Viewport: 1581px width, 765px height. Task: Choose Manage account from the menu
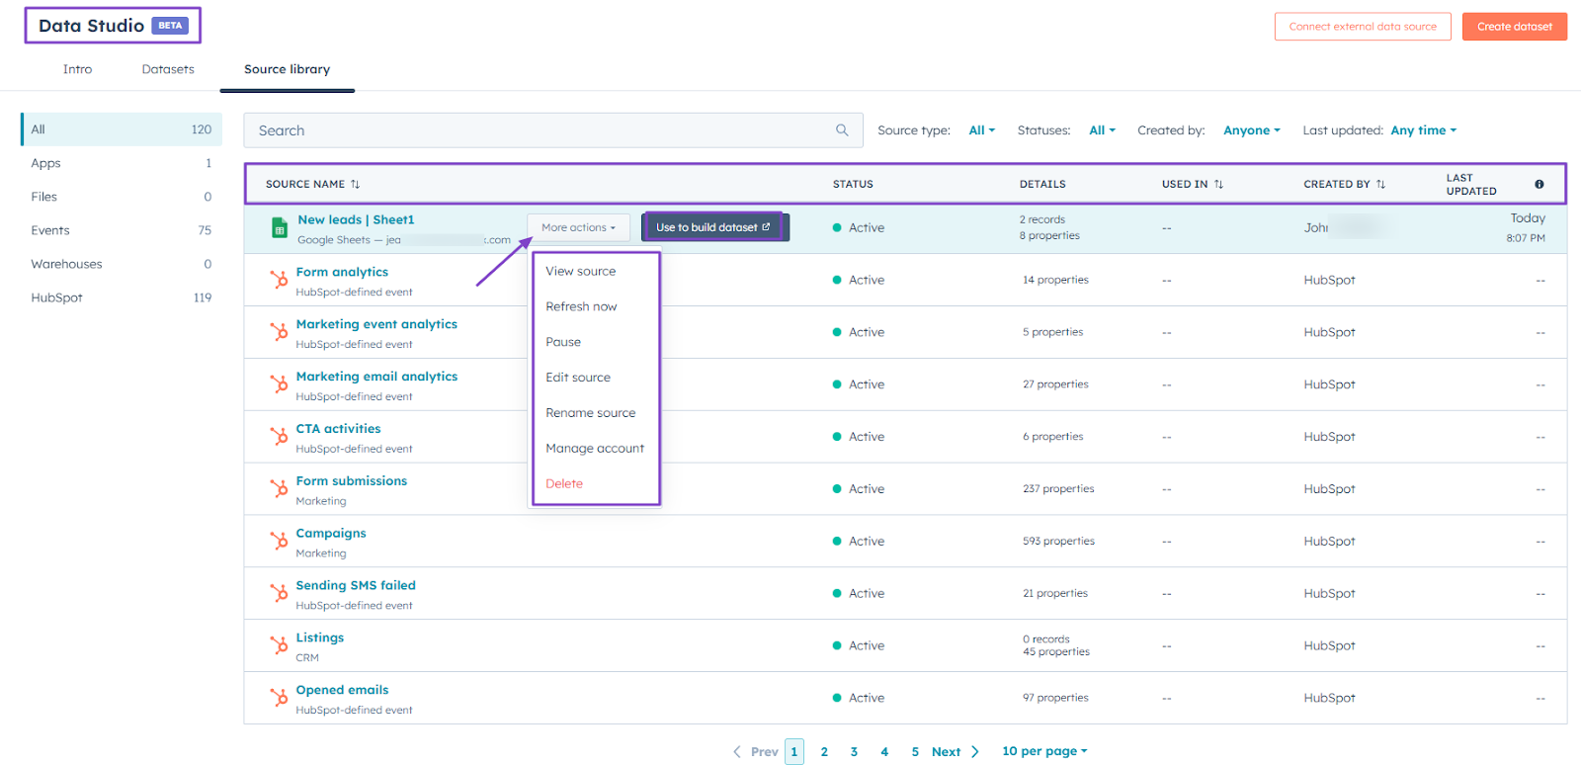596,449
